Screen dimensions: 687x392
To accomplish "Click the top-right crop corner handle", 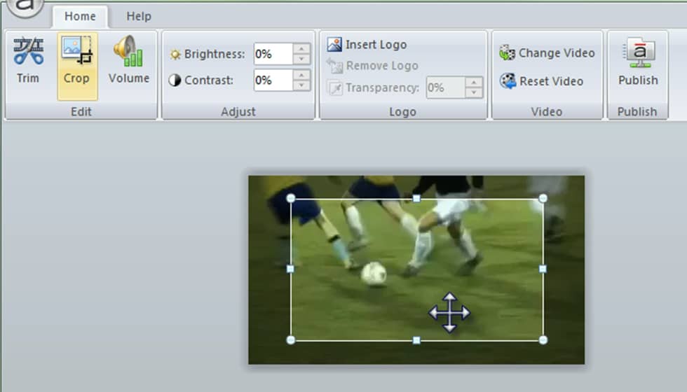I will click(543, 198).
